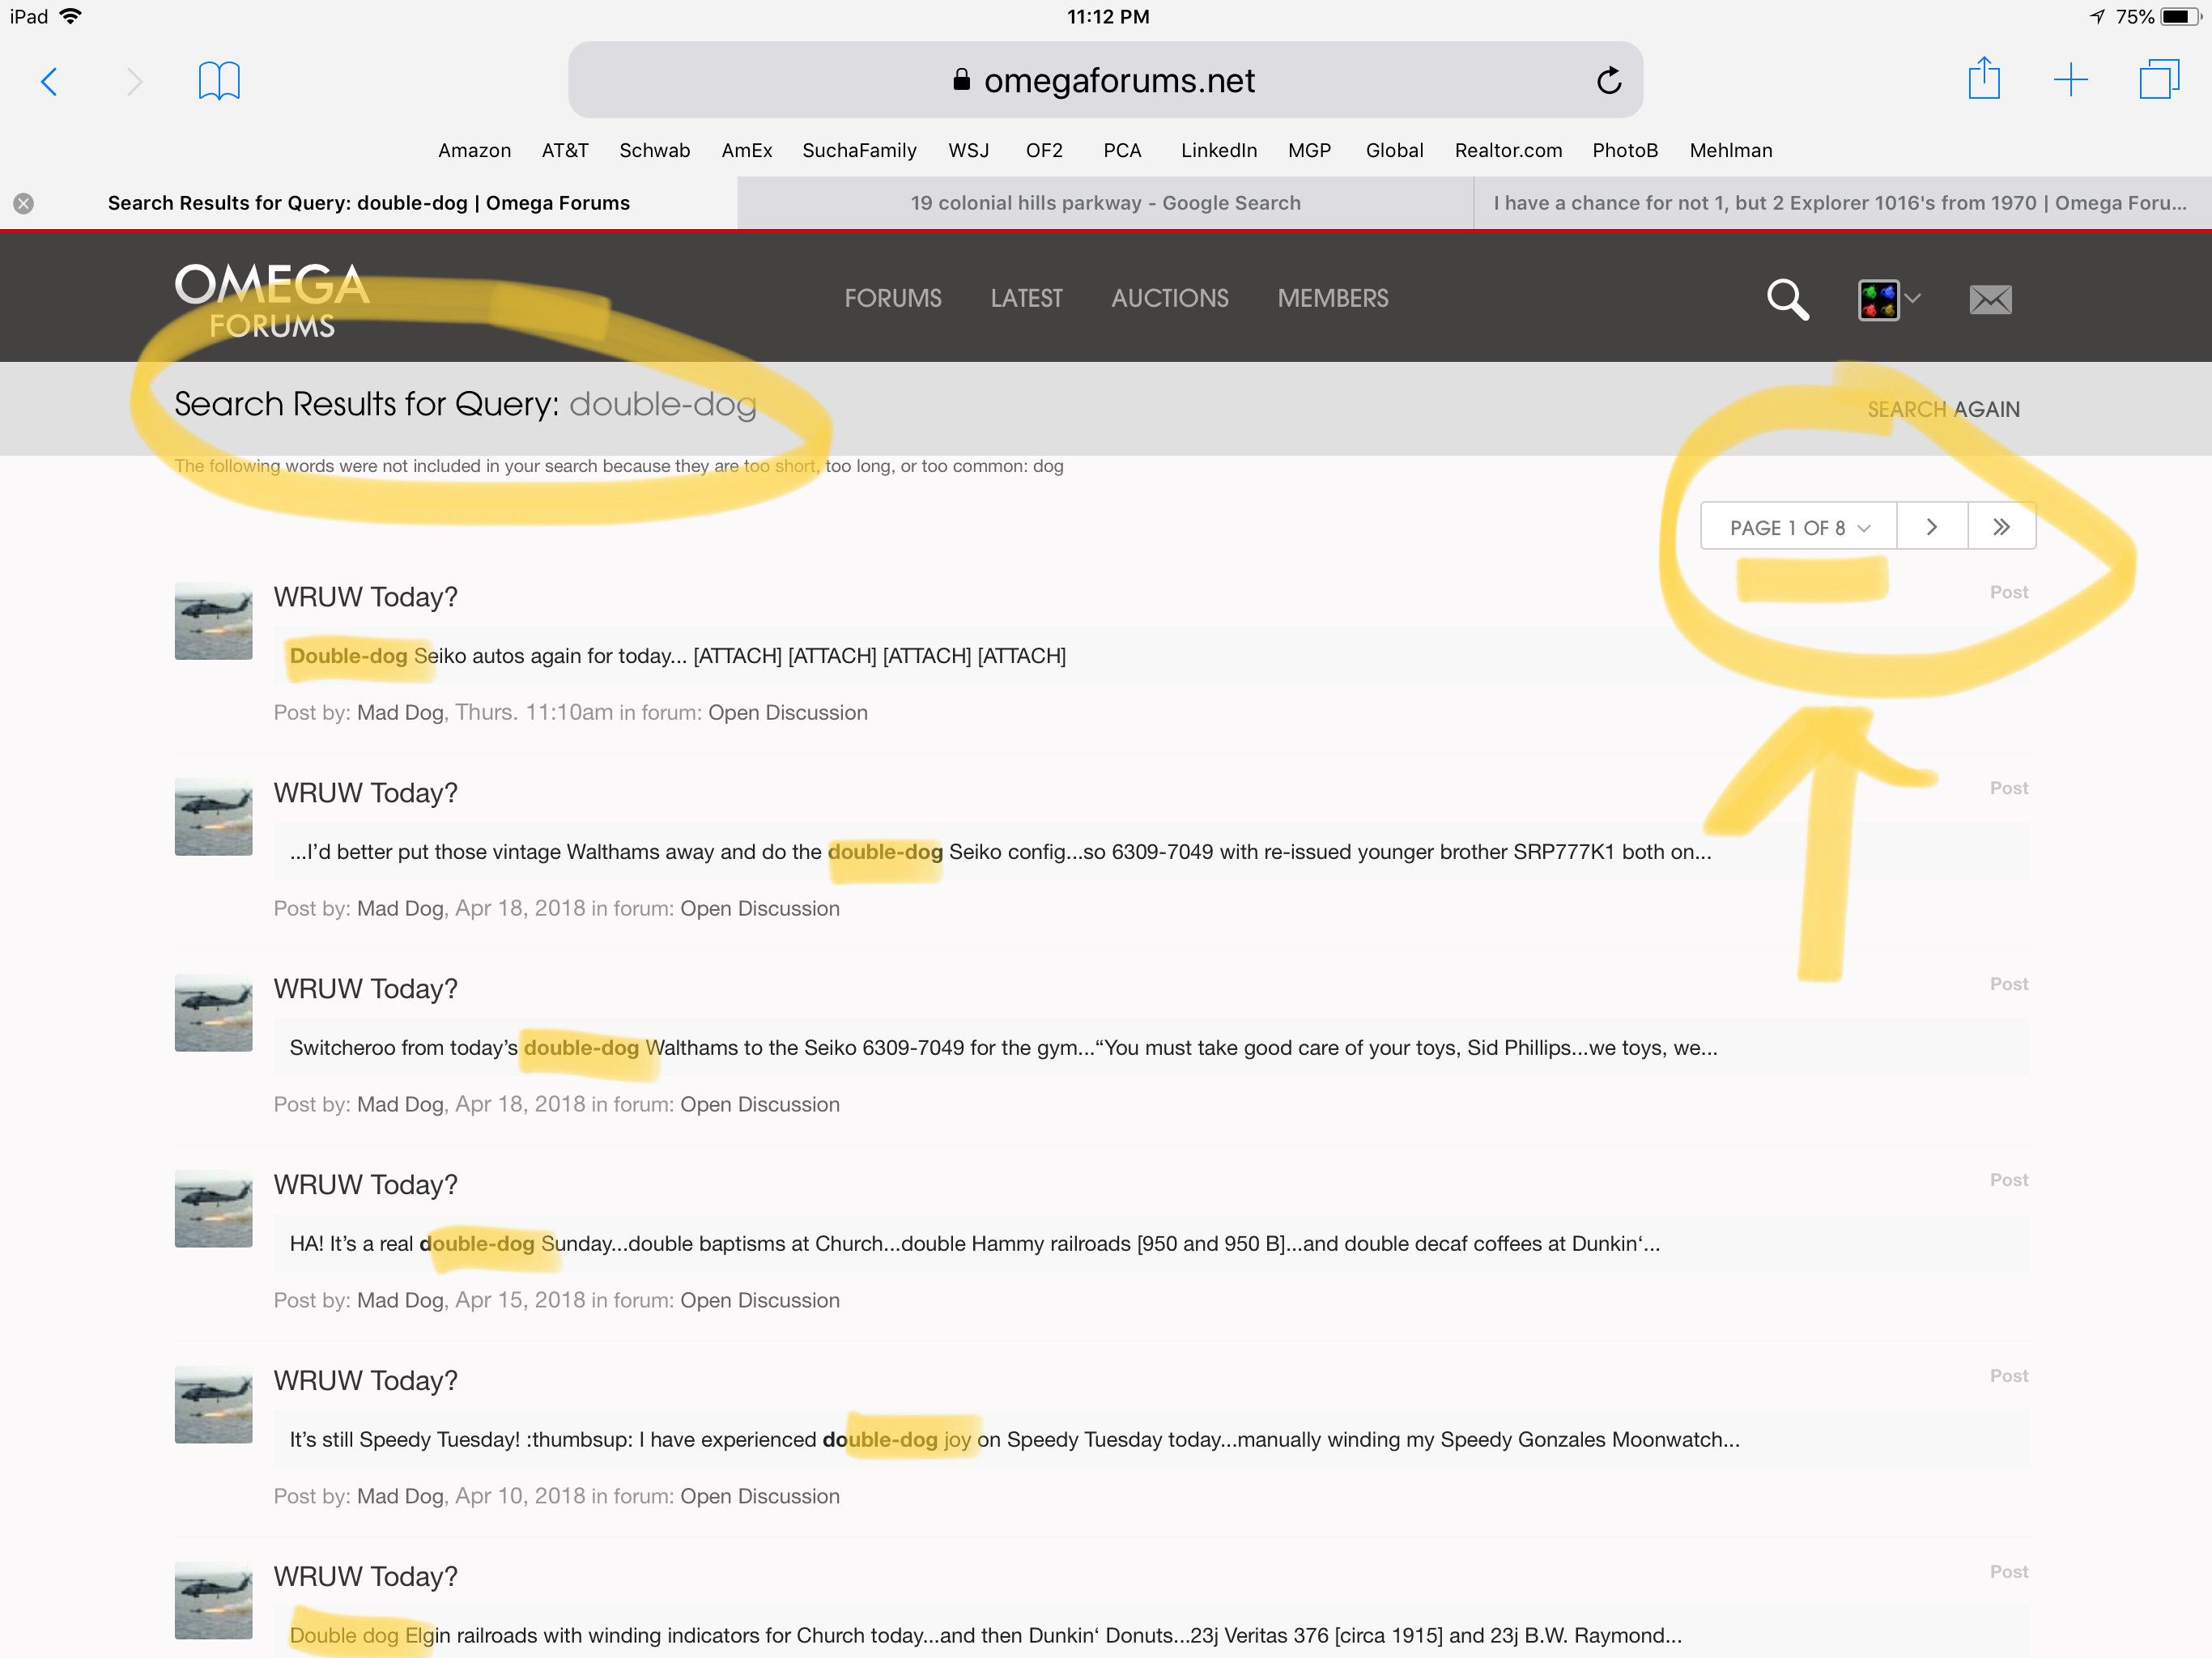Screen dimensions: 2212x1658
Task: Tap the omegaforums.net address bar
Action: (x=1105, y=80)
